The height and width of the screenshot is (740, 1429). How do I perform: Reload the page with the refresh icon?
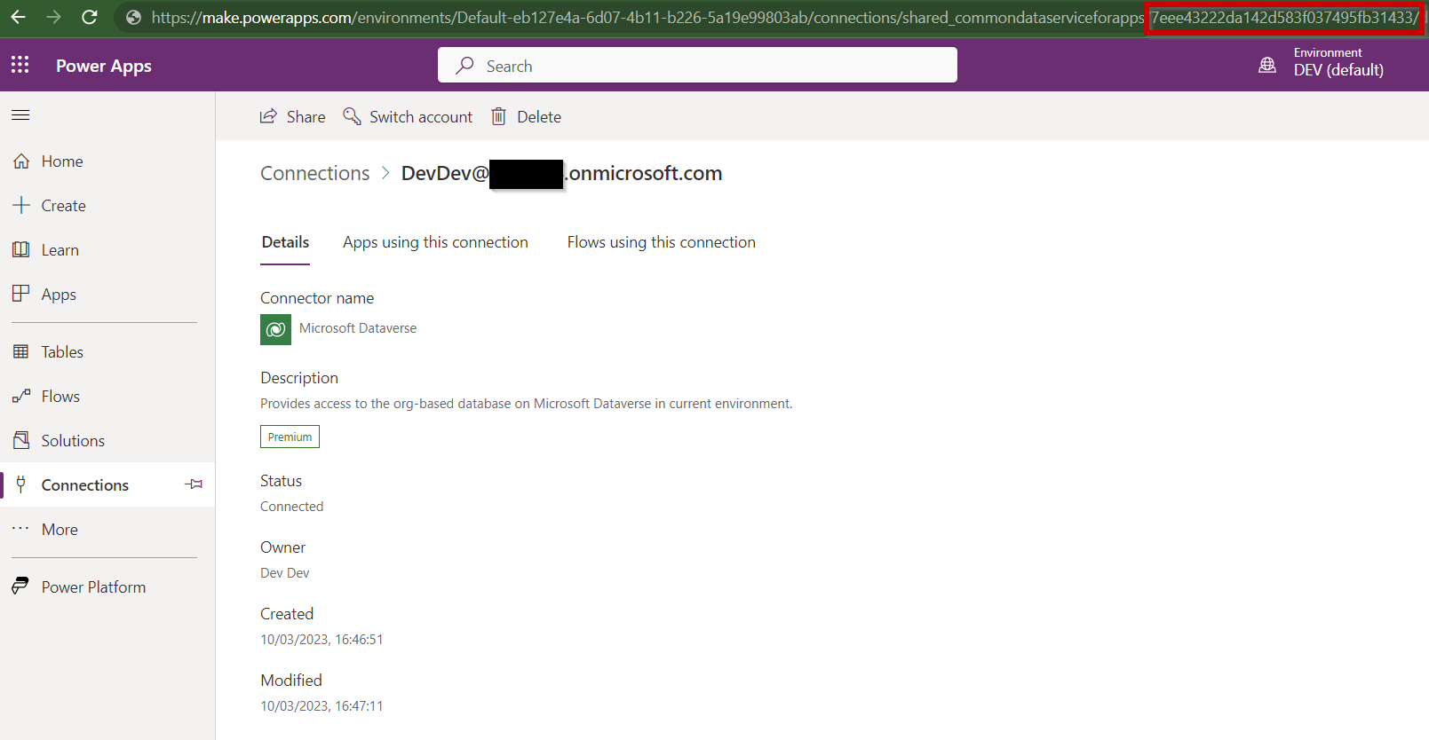[90, 17]
